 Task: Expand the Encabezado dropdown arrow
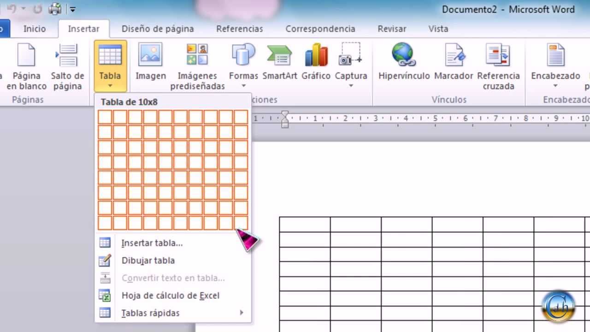point(555,86)
